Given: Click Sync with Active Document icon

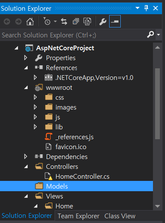Looking at the screenshot, I should tap(64, 21).
